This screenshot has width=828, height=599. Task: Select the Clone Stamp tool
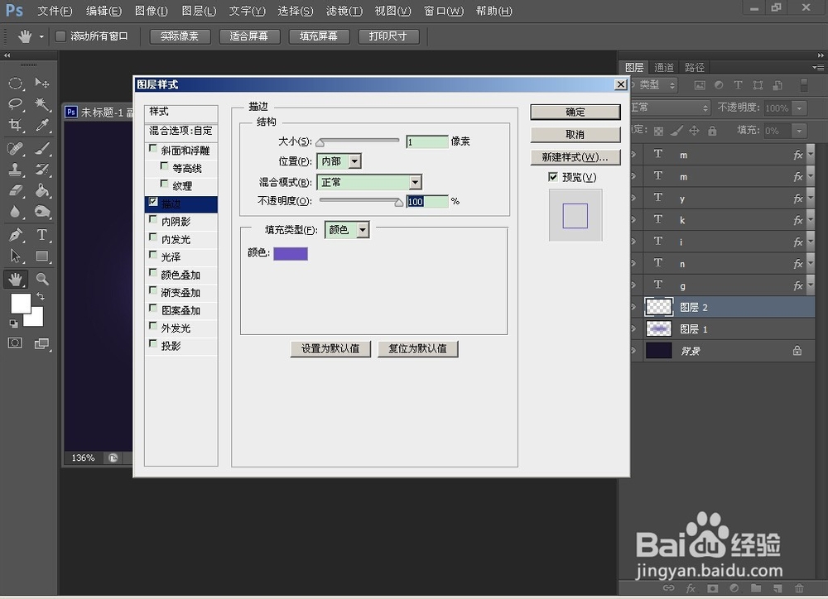(x=15, y=170)
